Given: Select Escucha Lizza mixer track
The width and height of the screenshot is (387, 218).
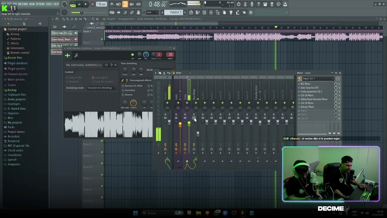Looking at the screenshot, I should [x=256, y=93].
